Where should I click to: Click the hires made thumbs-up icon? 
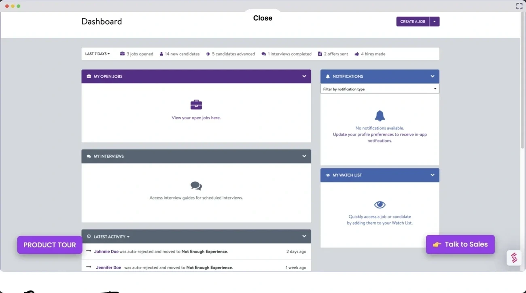pyautogui.click(x=357, y=54)
